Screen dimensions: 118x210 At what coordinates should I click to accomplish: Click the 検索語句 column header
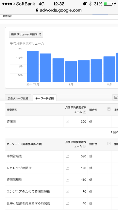pyautogui.click(x=12, y=110)
